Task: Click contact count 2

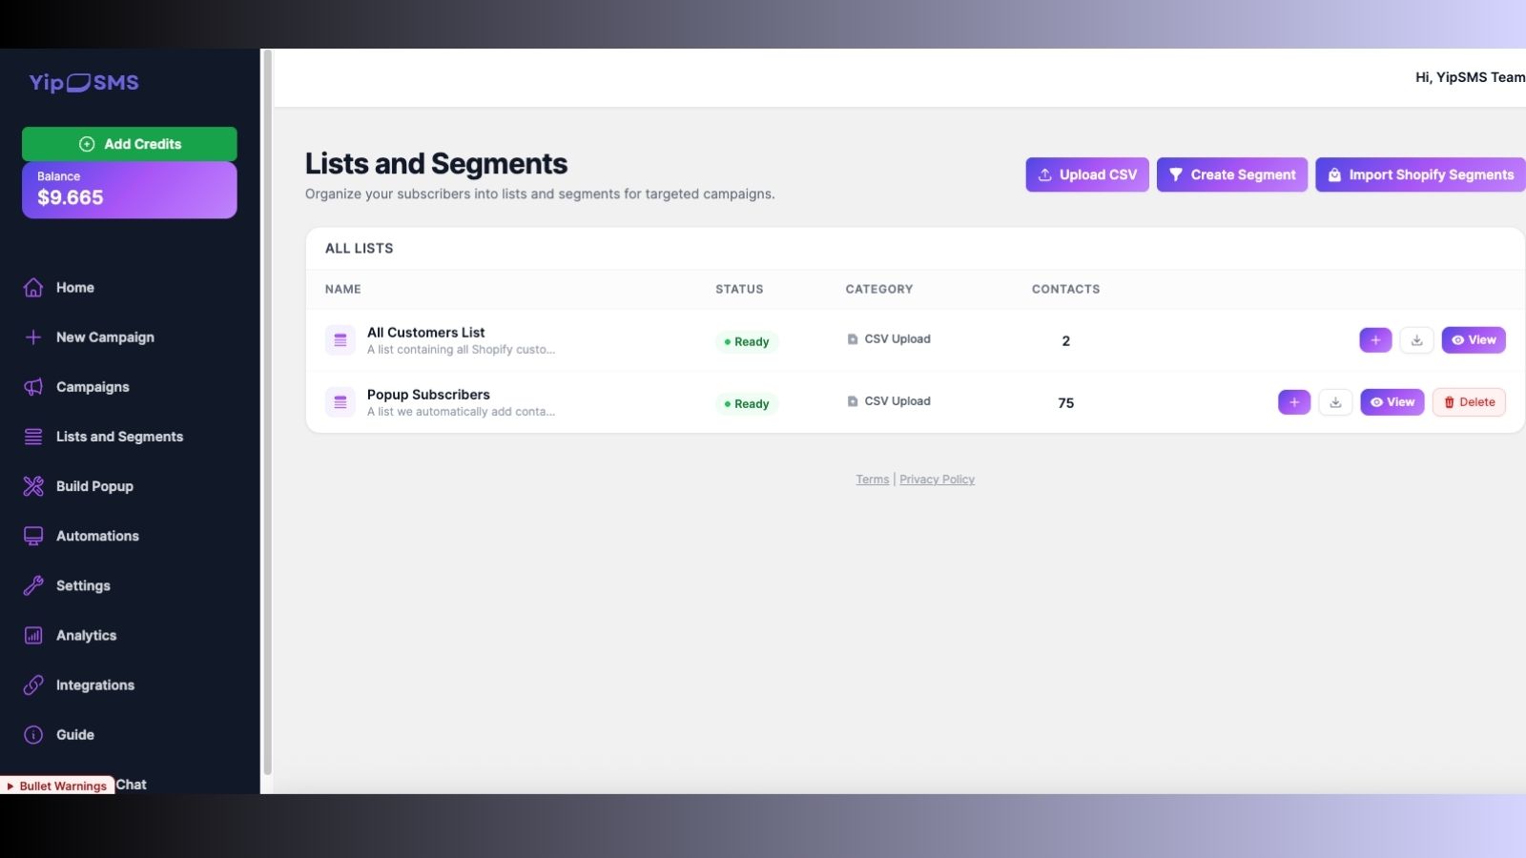Action: [x=1066, y=341]
